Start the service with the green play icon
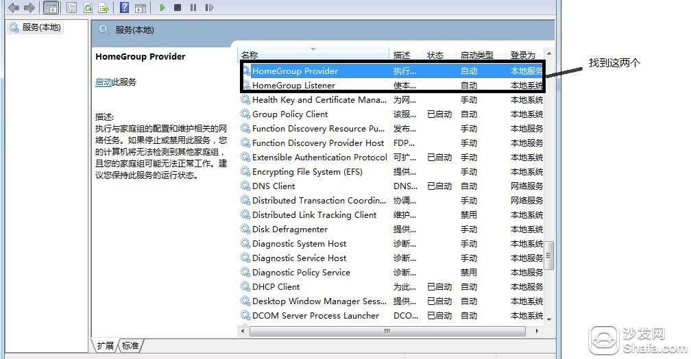The image size is (691, 359). pyautogui.click(x=162, y=8)
